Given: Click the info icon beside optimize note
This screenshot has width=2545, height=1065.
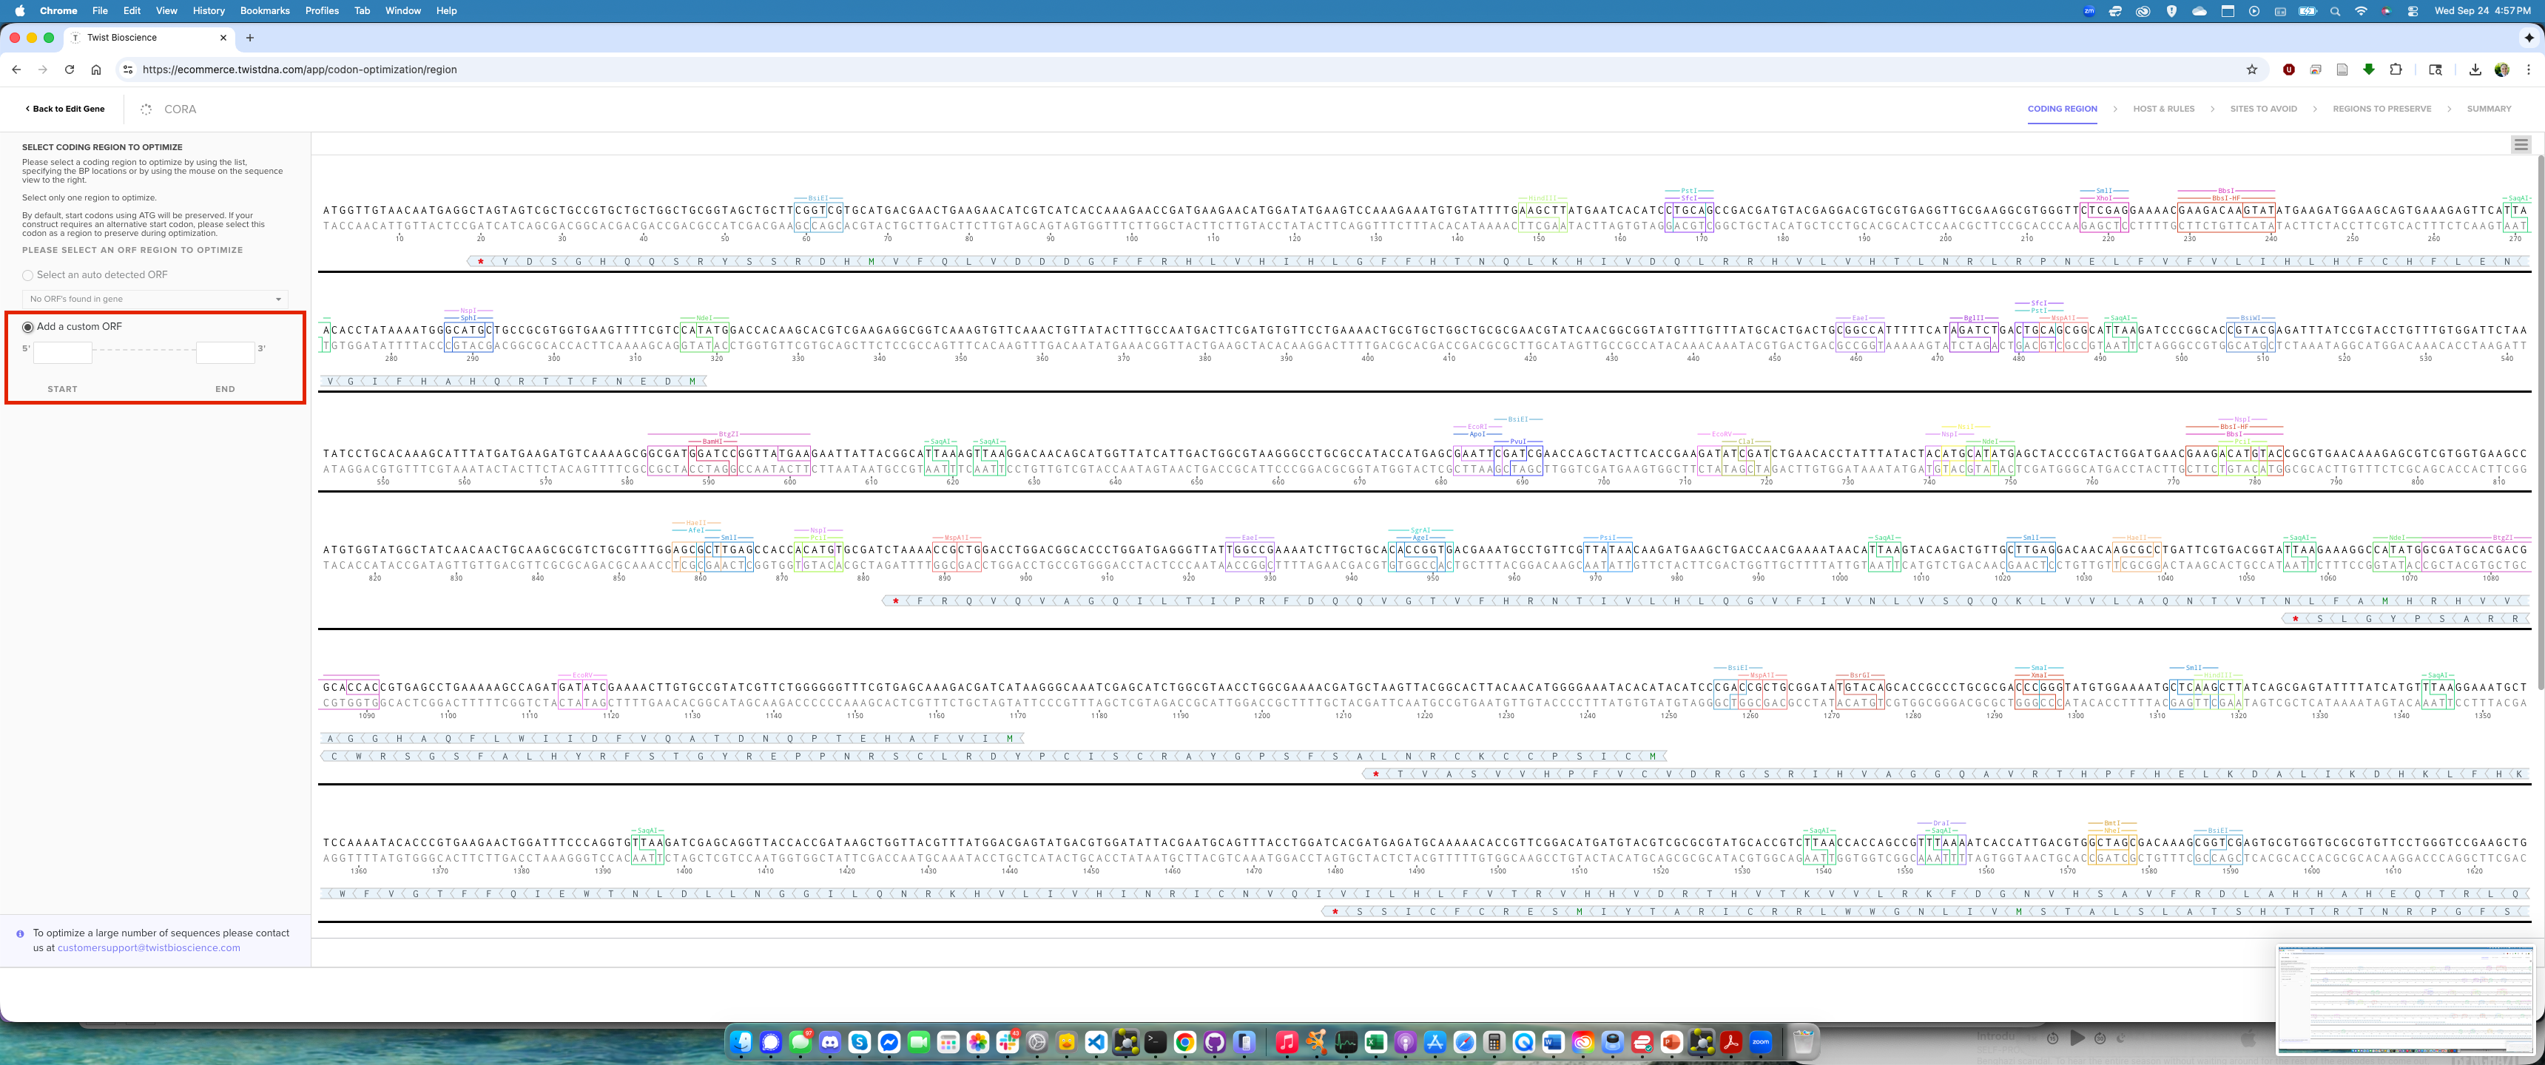Looking at the screenshot, I should click(20, 933).
